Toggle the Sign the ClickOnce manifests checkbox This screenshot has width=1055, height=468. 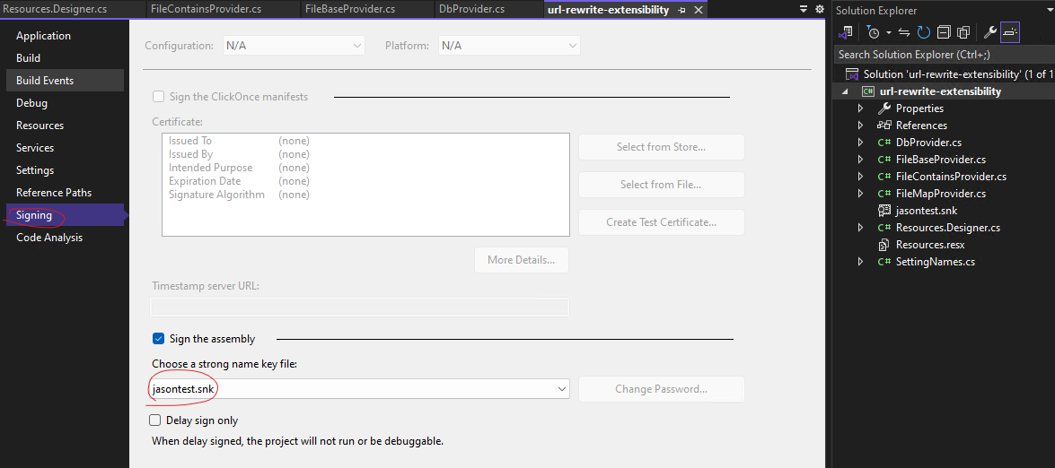click(x=158, y=97)
